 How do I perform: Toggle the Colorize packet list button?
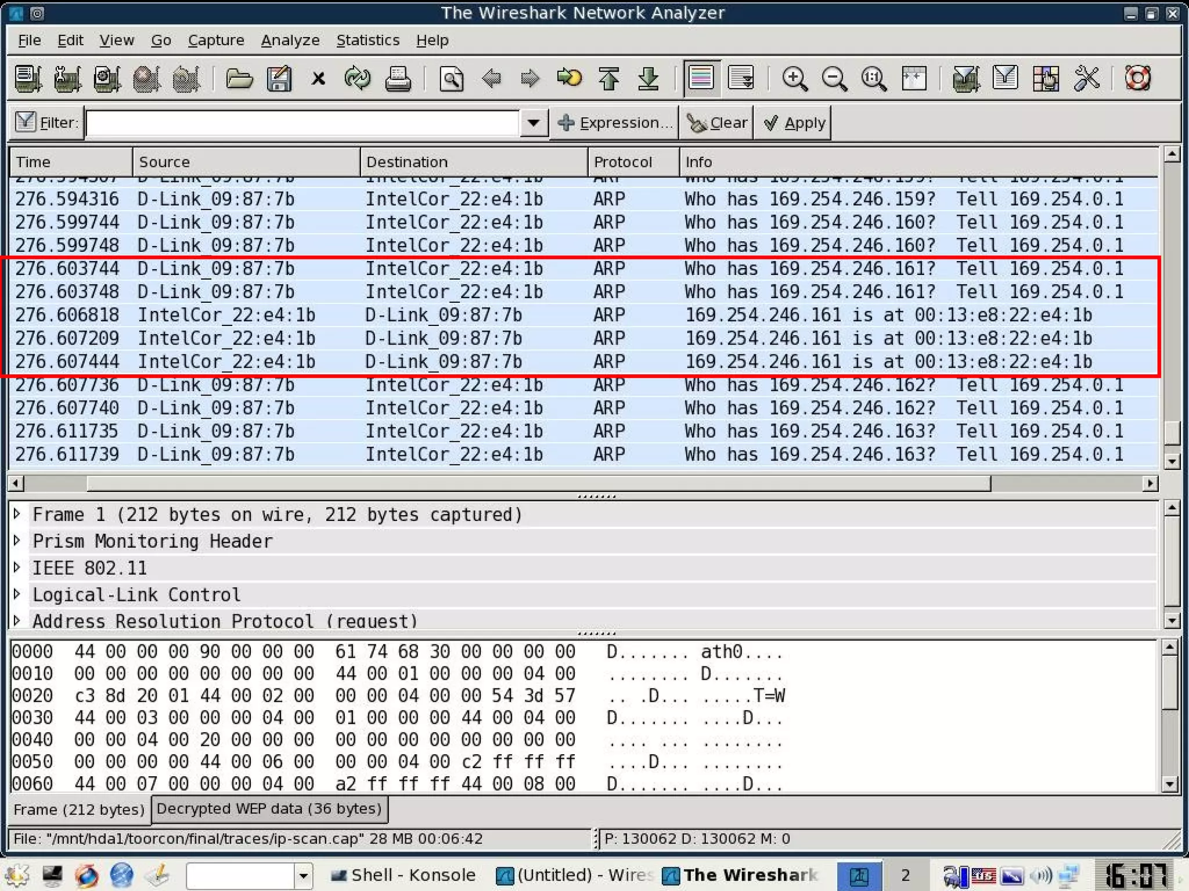pyautogui.click(x=701, y=78)
